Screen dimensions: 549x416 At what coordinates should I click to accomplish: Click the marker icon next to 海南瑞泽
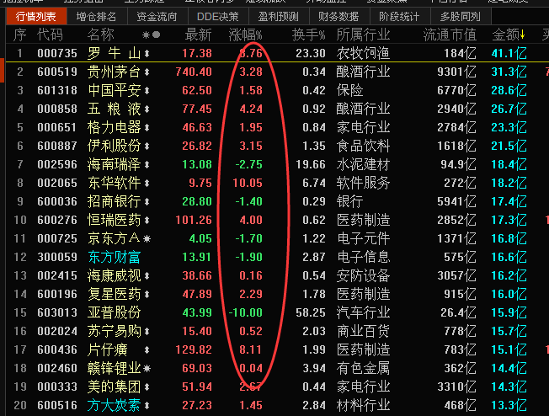coord(147,164)
